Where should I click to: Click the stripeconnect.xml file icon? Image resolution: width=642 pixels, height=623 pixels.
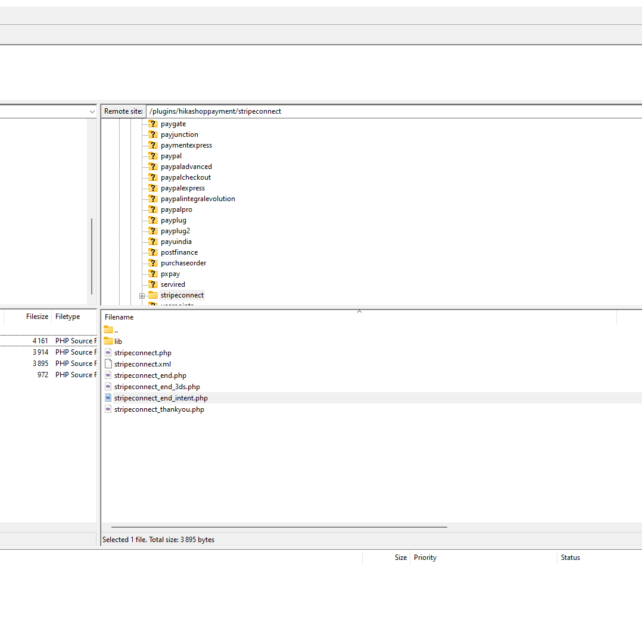(108, 364)
